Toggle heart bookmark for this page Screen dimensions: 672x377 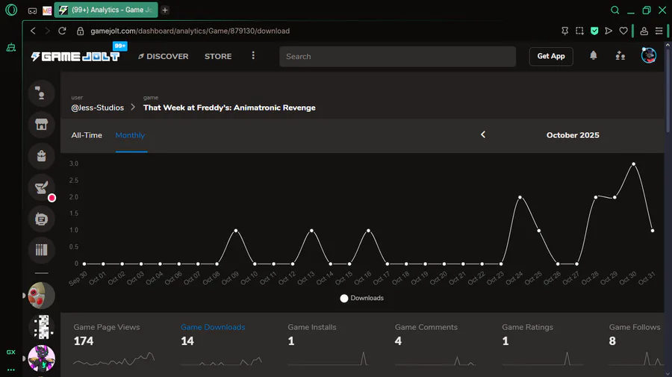[x=623, y=31]
